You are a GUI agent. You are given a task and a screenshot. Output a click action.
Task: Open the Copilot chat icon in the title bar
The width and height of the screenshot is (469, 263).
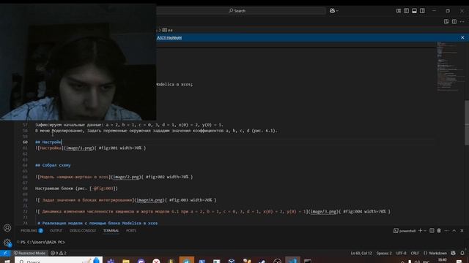click(x=332, y=11)
